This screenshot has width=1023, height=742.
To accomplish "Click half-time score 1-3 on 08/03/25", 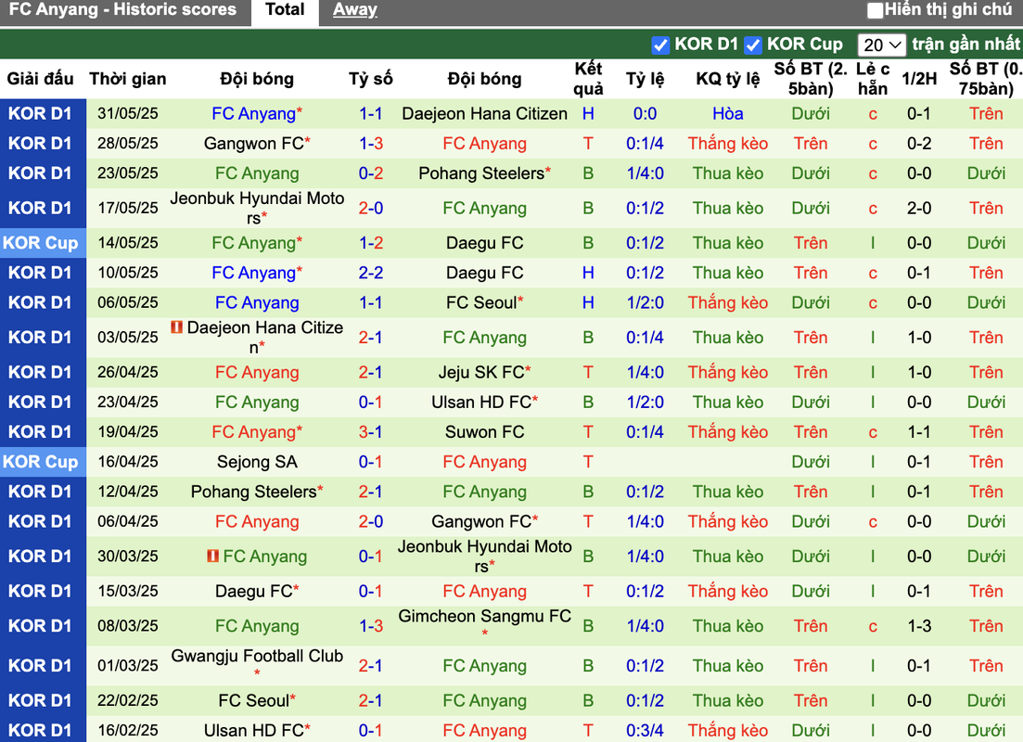I will (918, 626).
